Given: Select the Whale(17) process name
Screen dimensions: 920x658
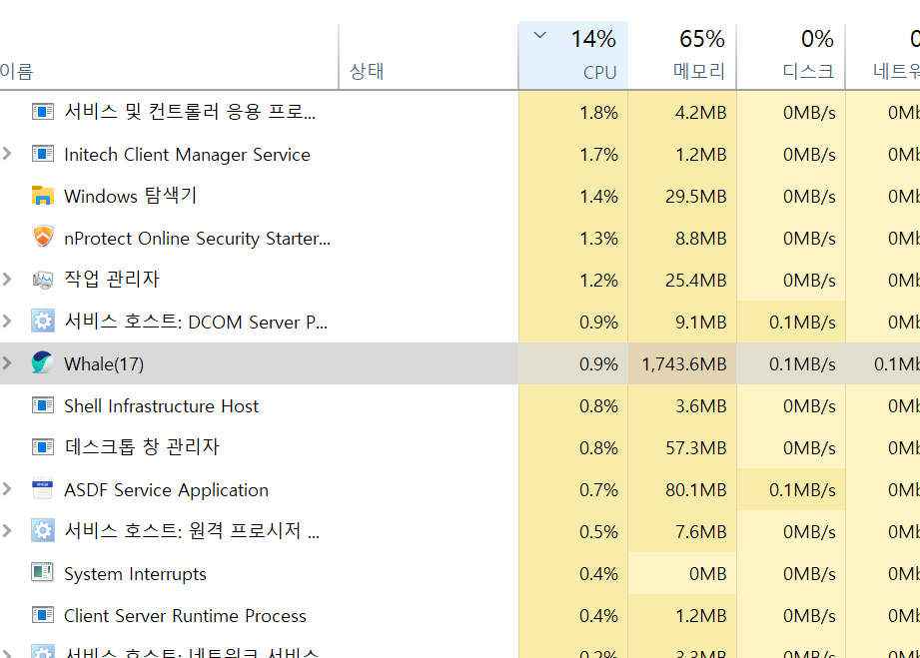Looking at the screenshot, I should pyautogui.click(x=104, y=364).
